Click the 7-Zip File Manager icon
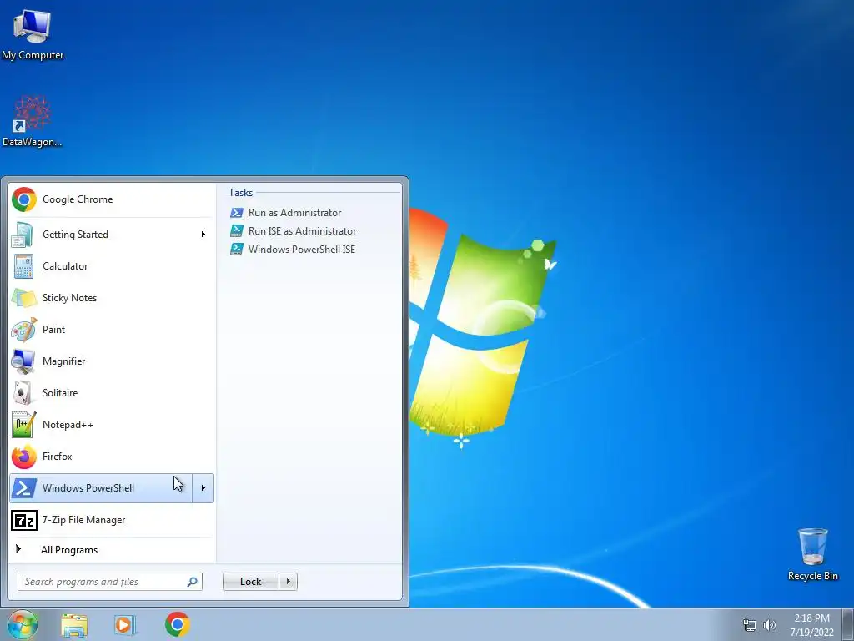 tap(24, 520)
